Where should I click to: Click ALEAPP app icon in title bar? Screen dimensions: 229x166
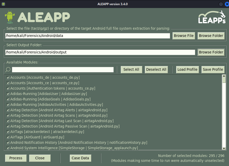pos(3,4)
